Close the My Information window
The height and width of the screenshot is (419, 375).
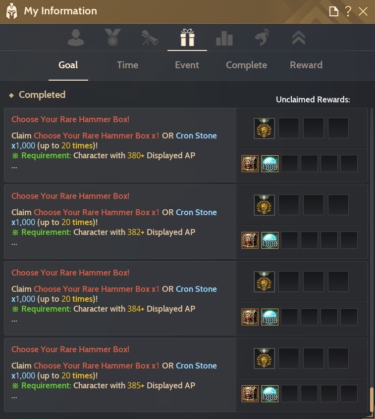click(363, 11)
